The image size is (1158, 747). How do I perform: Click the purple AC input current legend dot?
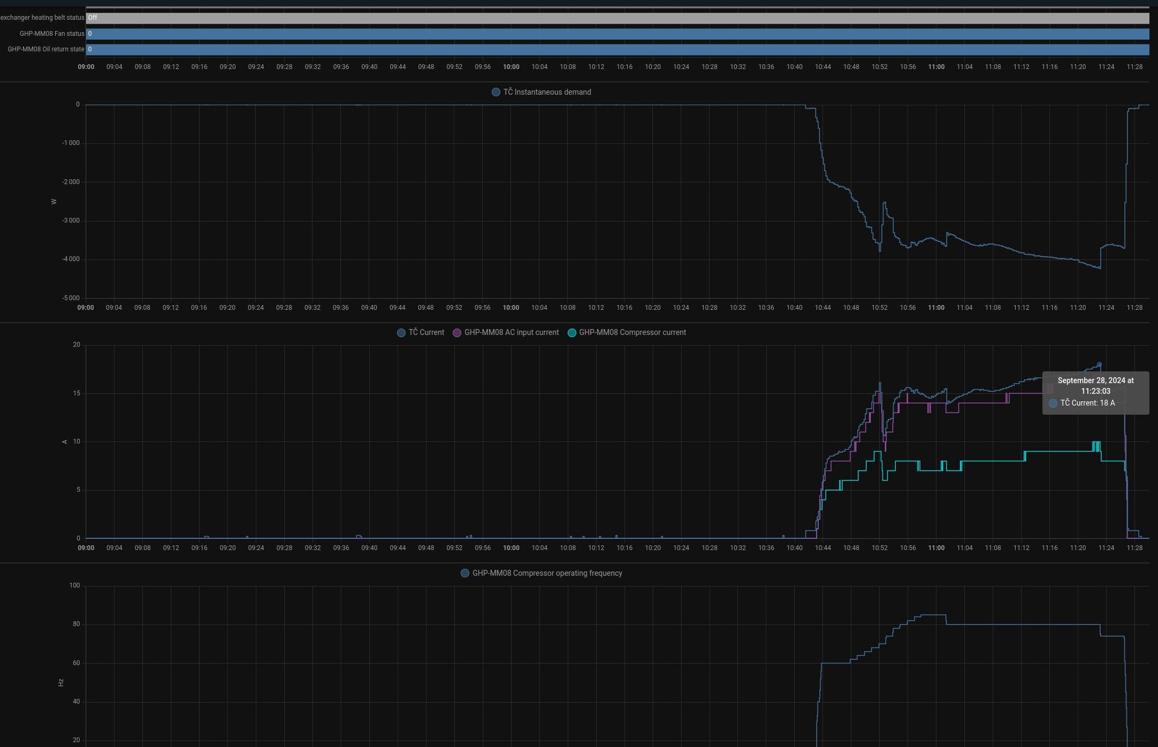point(457,333)
